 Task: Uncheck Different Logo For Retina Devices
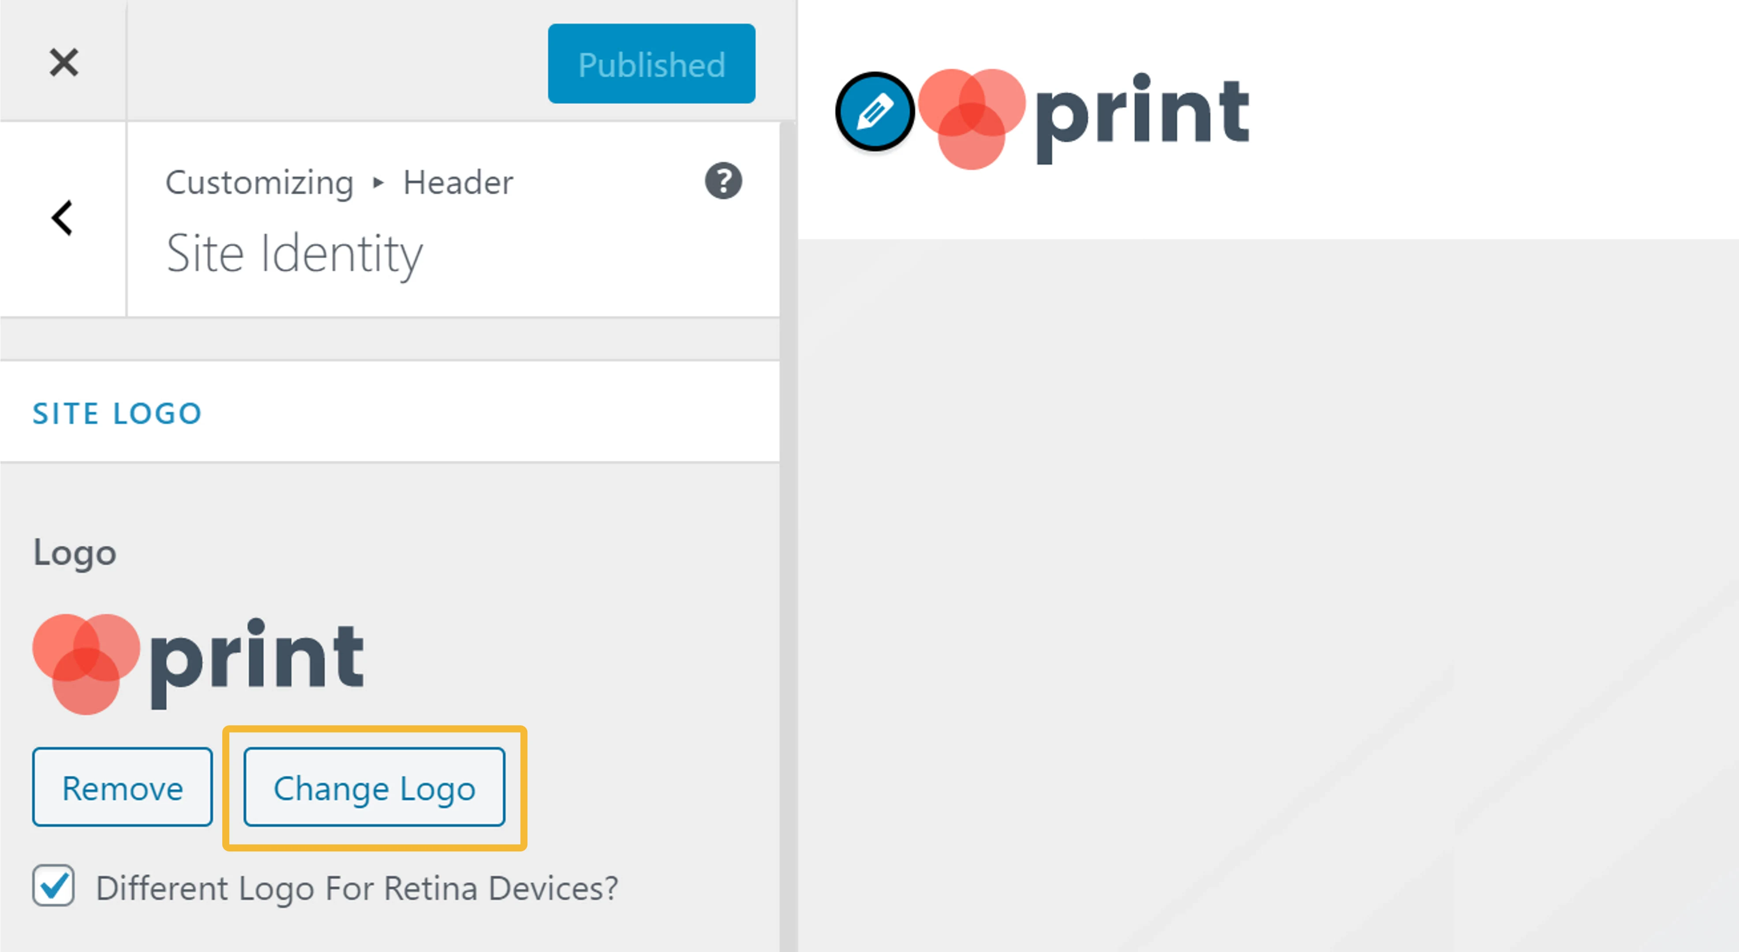pos(53,886)
